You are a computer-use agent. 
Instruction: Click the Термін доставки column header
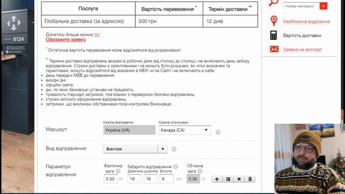click(x=230, y=9)
